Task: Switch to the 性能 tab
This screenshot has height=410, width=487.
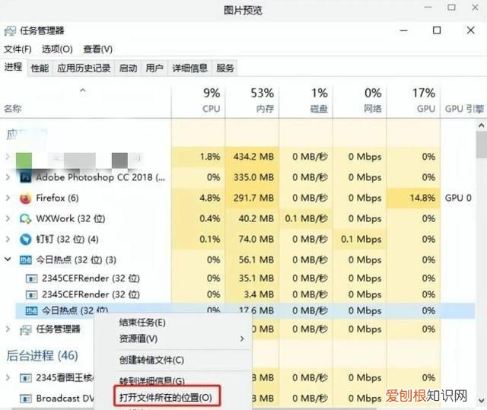Action: pyautogui.click(x=40, y=68)
